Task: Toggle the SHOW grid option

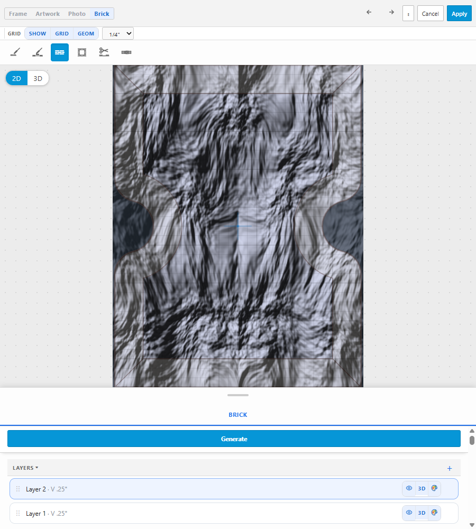Action: [38, 33]
